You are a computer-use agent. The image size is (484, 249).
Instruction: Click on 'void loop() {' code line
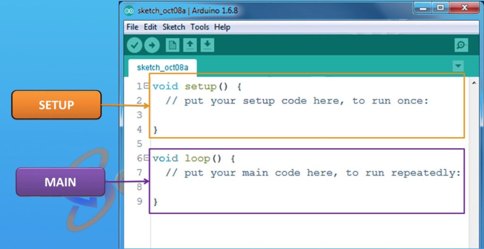click(x=193, y=159)
